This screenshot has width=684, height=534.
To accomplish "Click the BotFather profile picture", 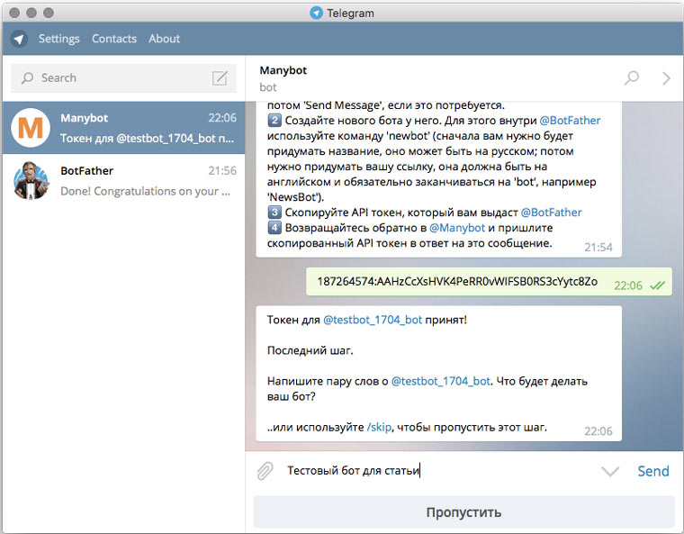I will pyautogui.click(x=31, y=181).
